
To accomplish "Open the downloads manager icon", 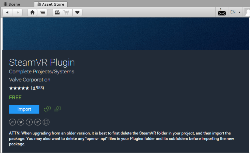I will pyautogui.click(x=57, y=12).
